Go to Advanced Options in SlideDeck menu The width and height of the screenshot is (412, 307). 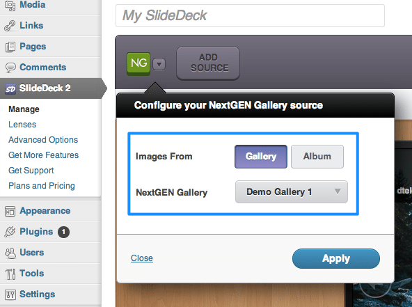pos(43,140)
